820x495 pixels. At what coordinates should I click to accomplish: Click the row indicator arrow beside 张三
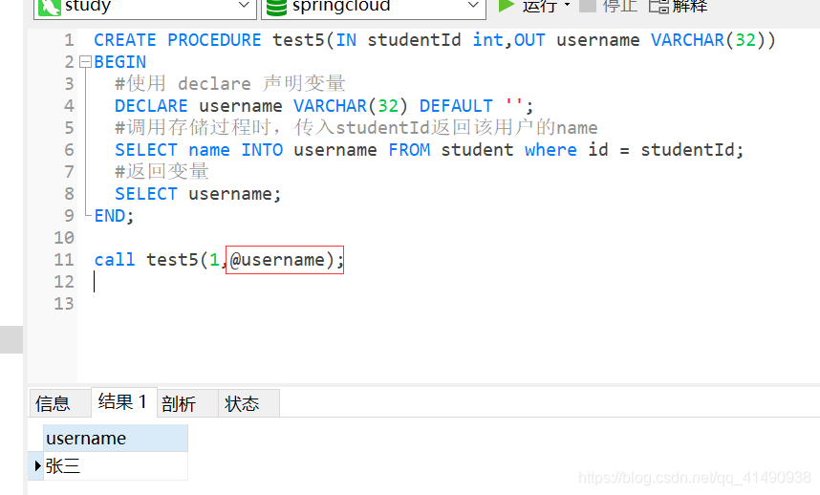37,465
